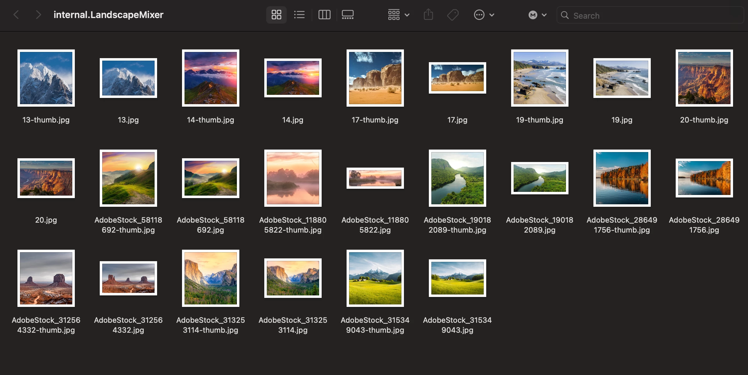Go forward with right chevron arrow

[38, 15]
